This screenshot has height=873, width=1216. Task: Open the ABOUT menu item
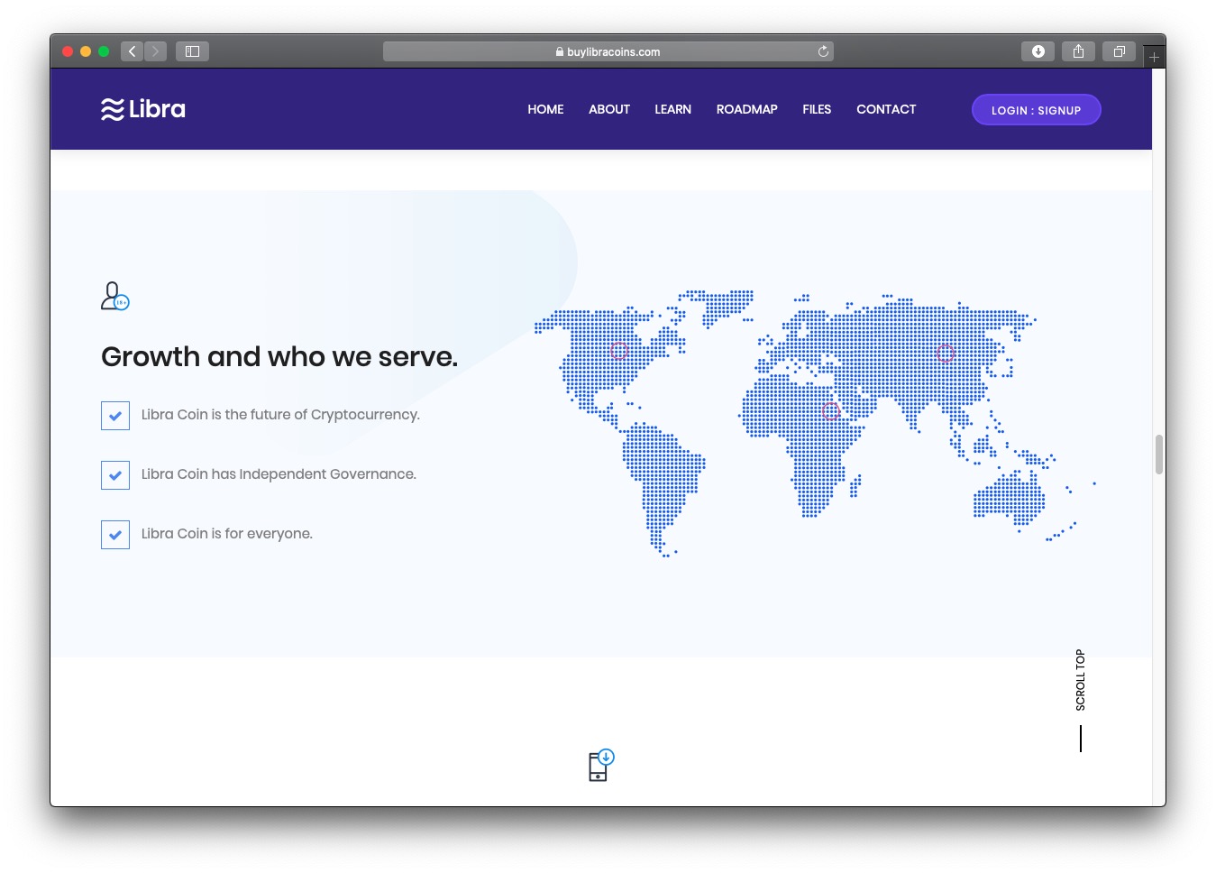(609, 109)
